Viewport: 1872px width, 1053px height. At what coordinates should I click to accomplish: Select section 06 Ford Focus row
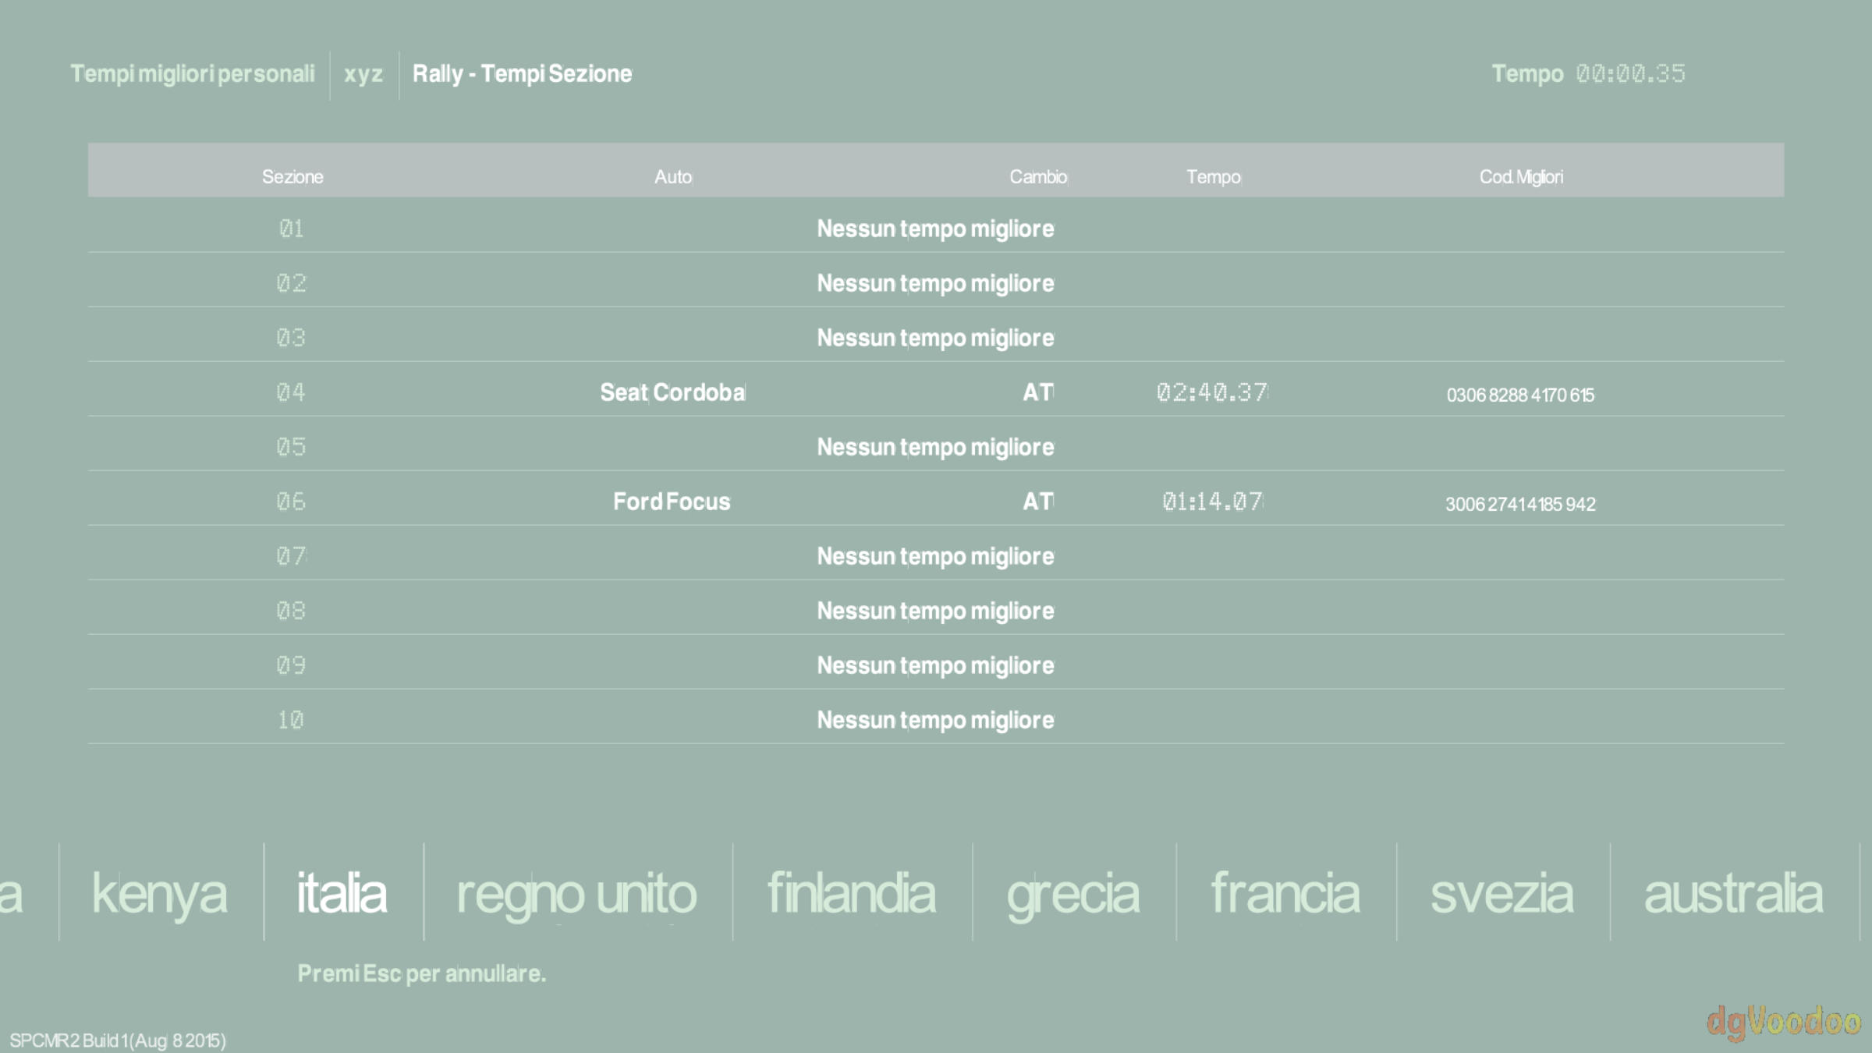point(672,501)
